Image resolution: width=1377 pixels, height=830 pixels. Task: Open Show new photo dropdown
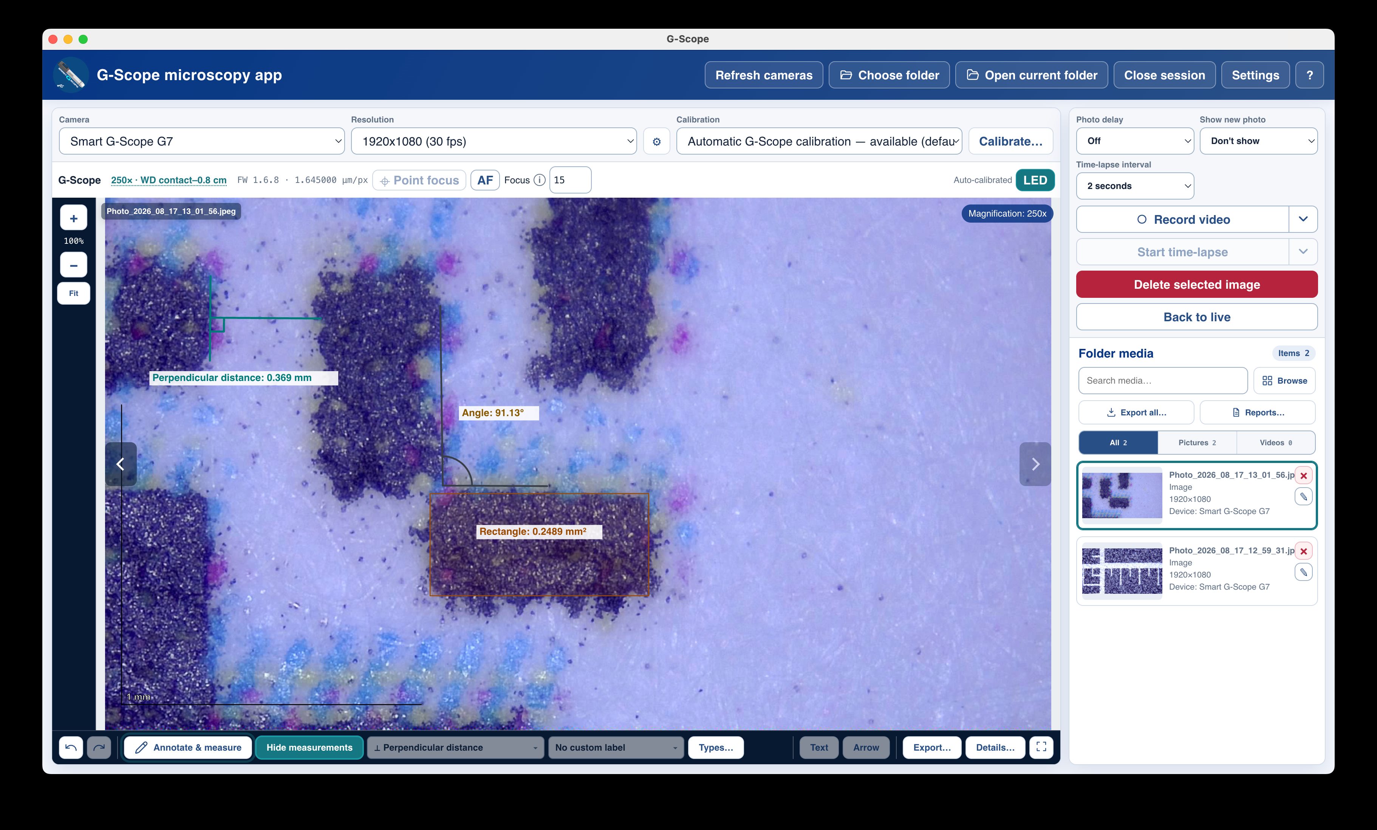1258,141
